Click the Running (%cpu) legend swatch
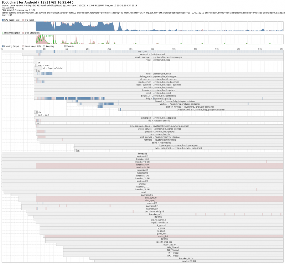Image resolution: width=285 pixels, height=264 pixels. 3,46
